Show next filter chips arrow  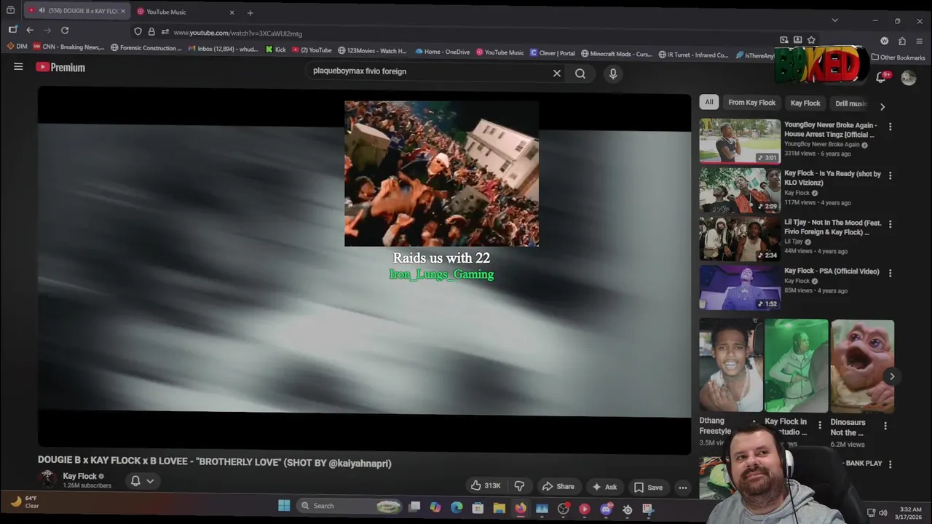[882, 106]
